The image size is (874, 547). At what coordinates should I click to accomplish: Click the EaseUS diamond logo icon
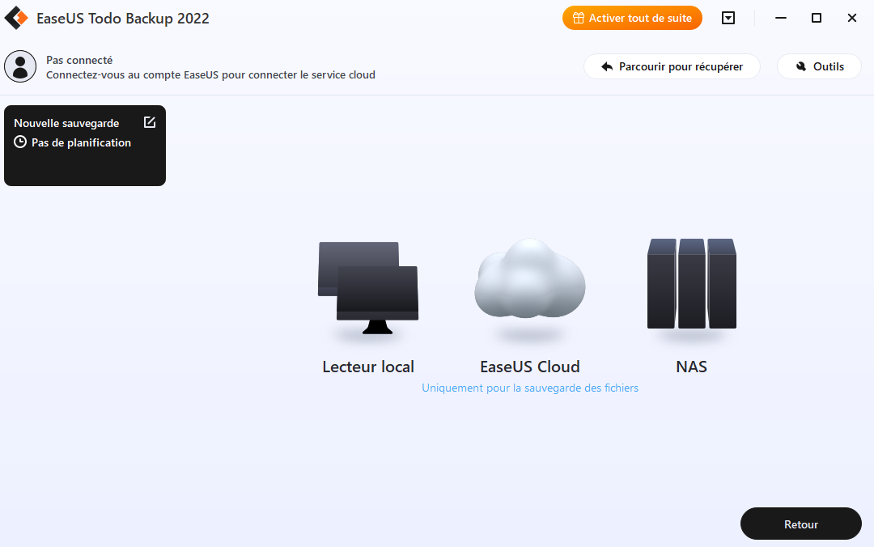pos(16,18)
